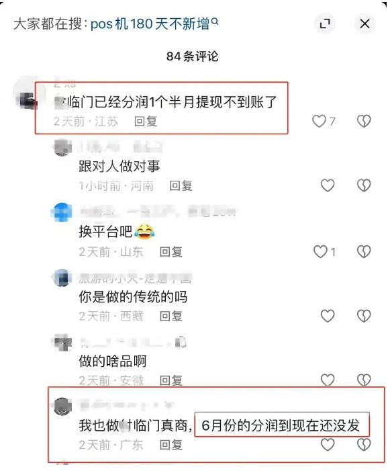Like the Guangdong comment about 6月份的分润
This screenshot has width=390, height=471.
(x=328, y=445)
